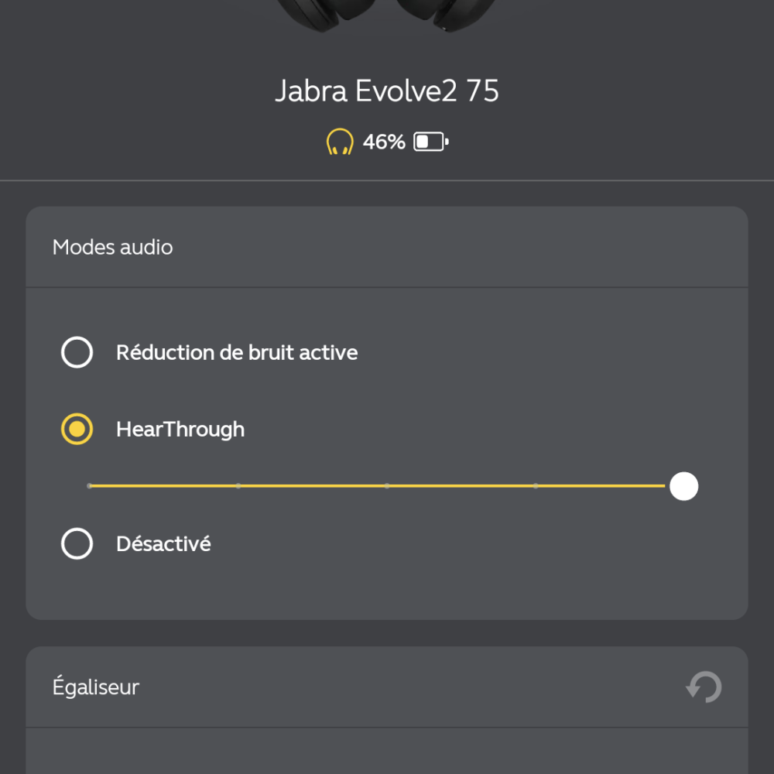Click the equalizer reset arrow icon

tap(704, 687)
